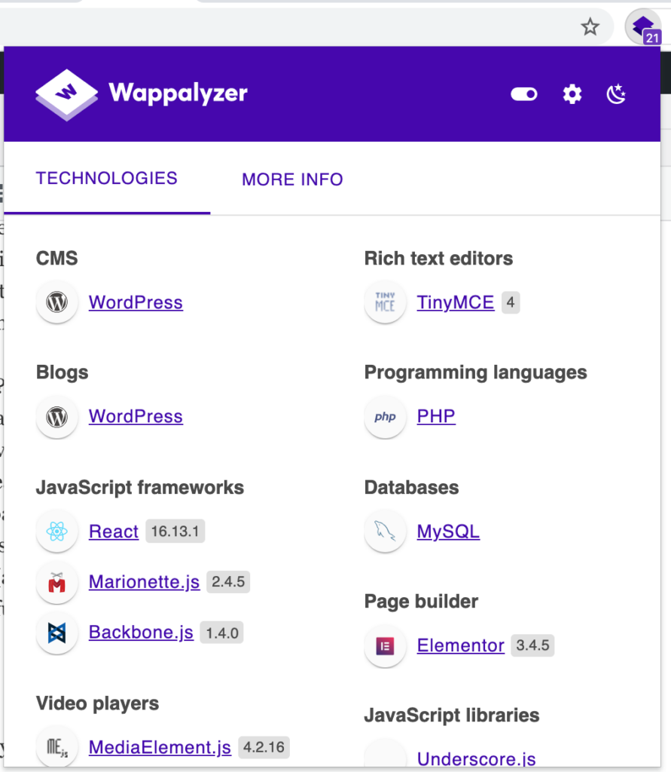
Task: Open the Backbone.js link
Action: [141, 633]
